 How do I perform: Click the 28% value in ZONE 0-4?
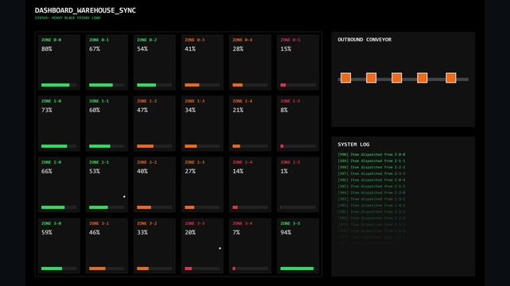coord(238,49)
